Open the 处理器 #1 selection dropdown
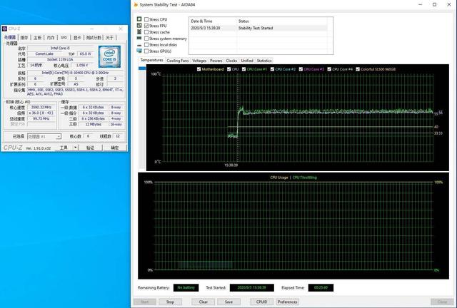This screenshot has width=457, height=308. click(44, 136)
